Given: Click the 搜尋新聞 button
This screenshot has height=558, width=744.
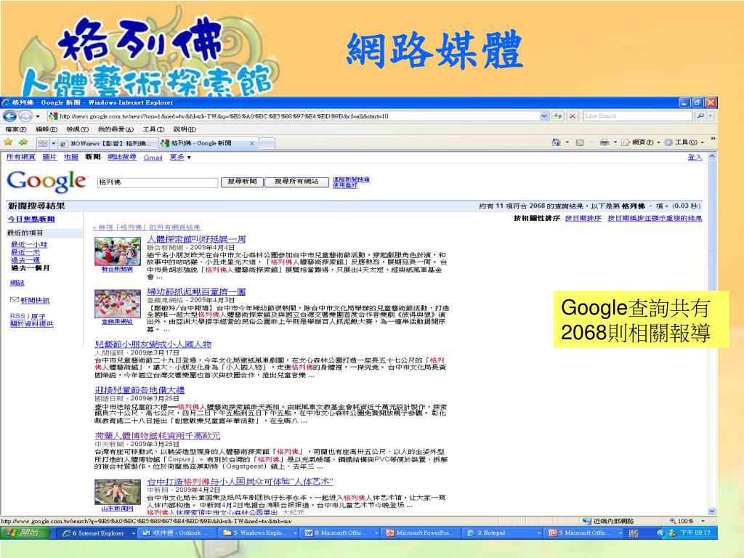Looking at the screenshot, I should coord(242,182).
